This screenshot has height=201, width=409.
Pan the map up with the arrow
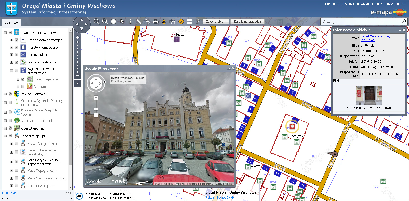[82, 20]
